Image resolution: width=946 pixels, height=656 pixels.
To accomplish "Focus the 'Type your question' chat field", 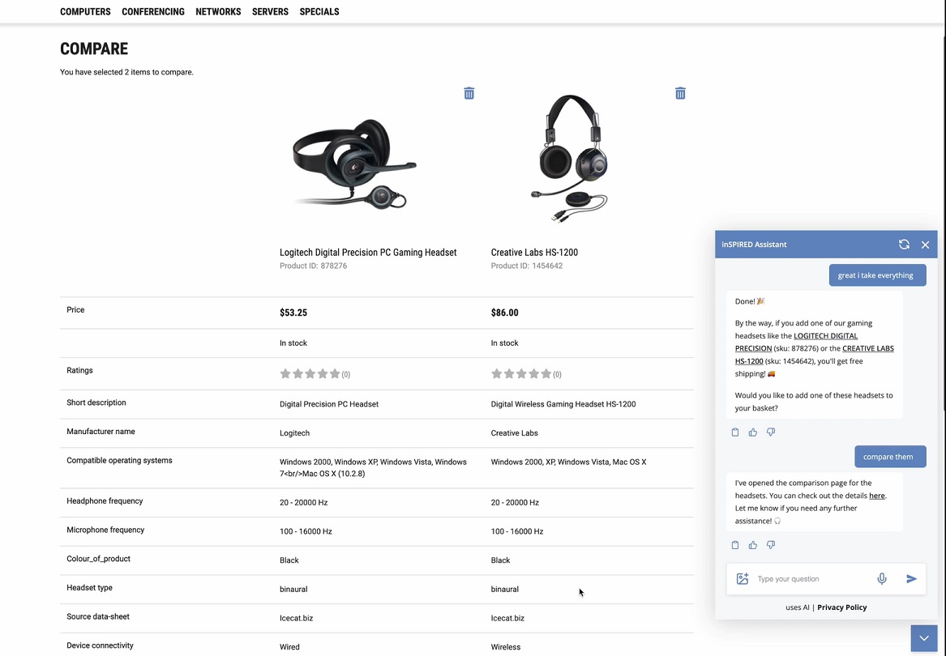I will pyautogui.click(x=811, y=579).
